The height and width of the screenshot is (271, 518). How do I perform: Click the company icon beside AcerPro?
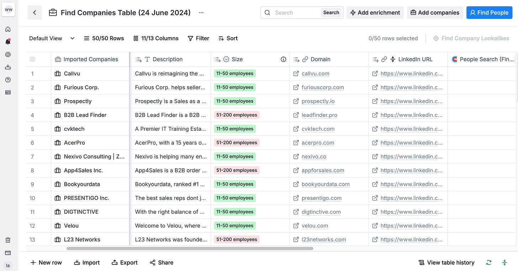58,142
